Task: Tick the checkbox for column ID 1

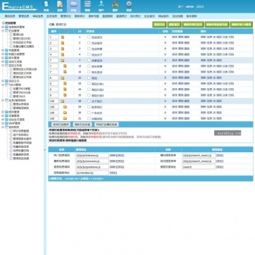Action: point(89,37)
